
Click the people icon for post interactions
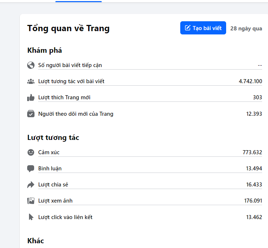(x=31, y=81)
